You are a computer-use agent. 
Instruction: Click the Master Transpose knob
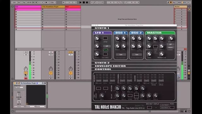click(162, 54)
